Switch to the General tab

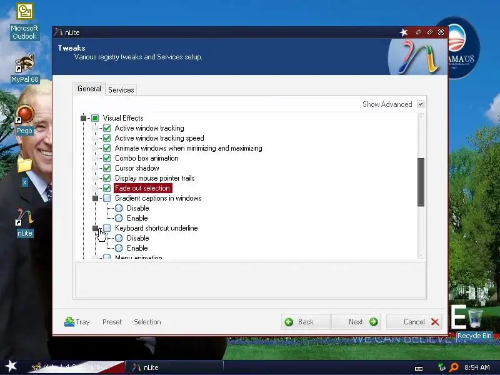point(89,89)
